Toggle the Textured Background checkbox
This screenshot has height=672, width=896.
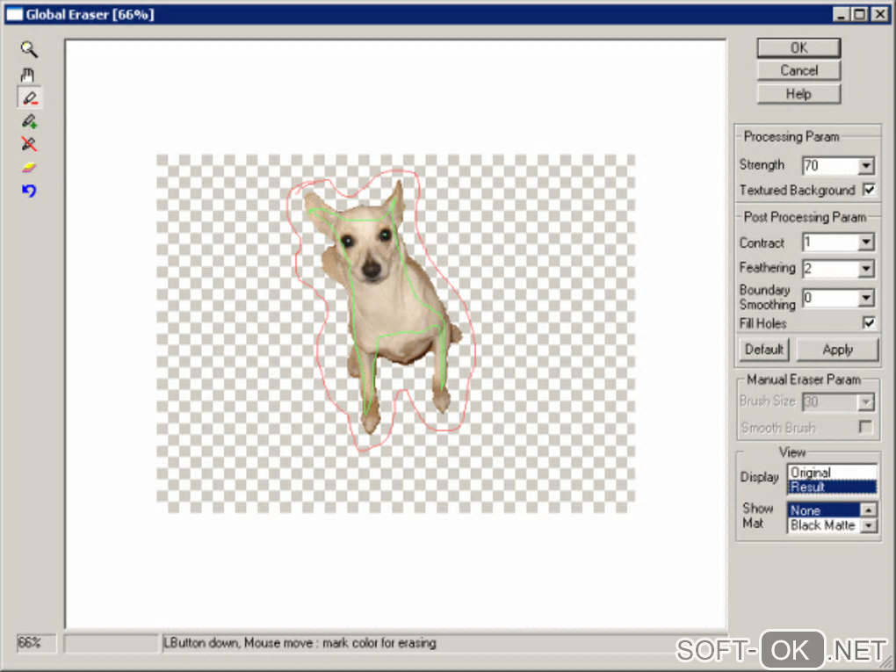869,190
